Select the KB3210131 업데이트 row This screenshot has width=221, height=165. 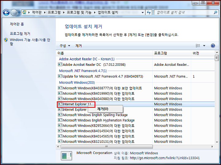(x=136, y=141)
